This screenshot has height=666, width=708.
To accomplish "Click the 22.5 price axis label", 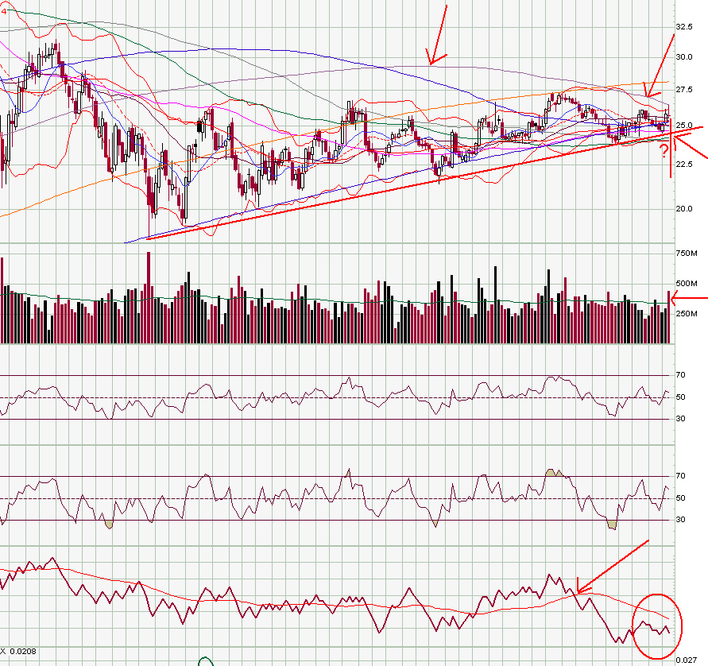I will tap(684, 165).
